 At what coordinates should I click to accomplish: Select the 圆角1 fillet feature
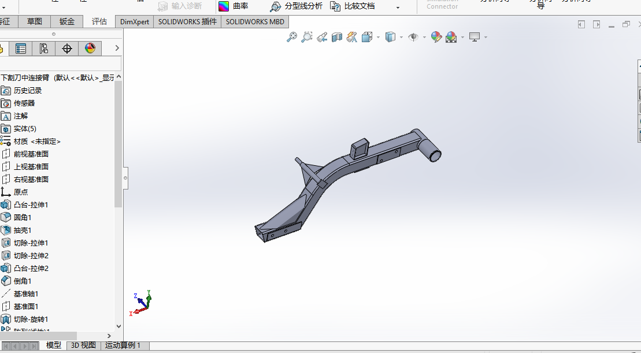(23, 217)
